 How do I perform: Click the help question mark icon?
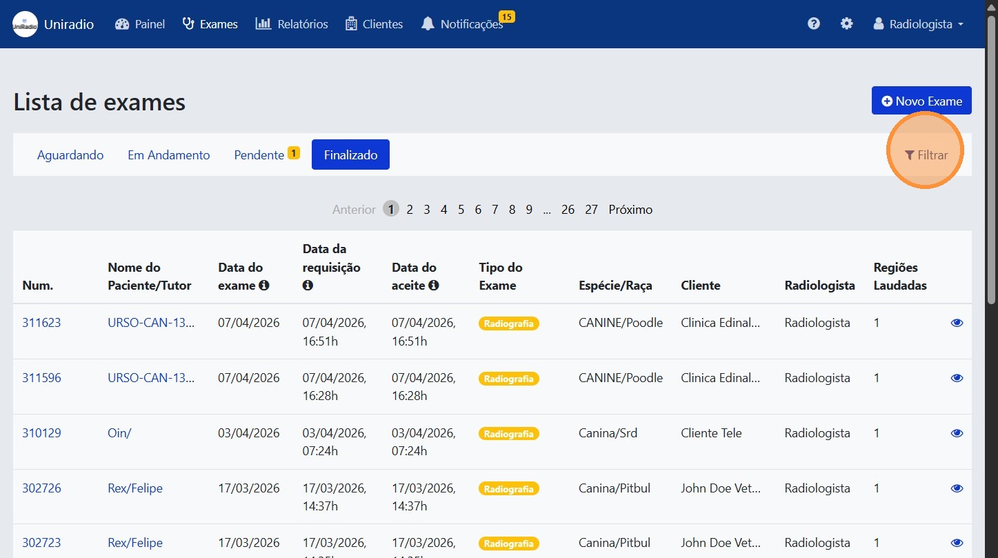point(814,23)
